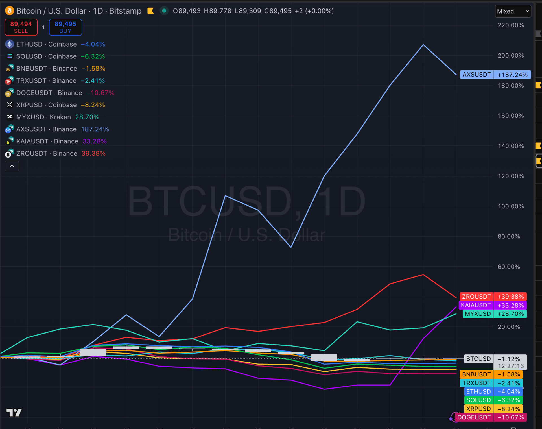
Task: Click the TradingView logo in corner
Action: [14, 413]
